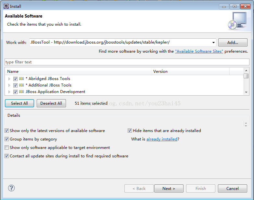Uncheck the JBoss Application Development checkbox

coord(15,92)
